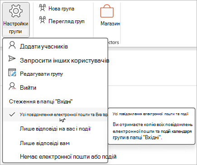Click the leave-group icon beside Вийти
The width and height of the screenshot is (197, 165).
coord(12,86)
